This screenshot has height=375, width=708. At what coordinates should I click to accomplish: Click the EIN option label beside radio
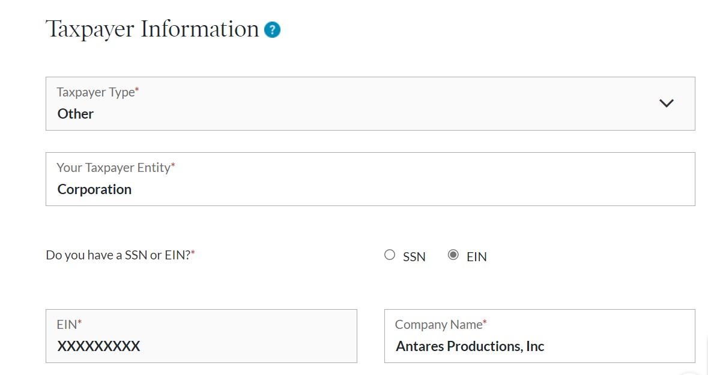coord(476,256)
